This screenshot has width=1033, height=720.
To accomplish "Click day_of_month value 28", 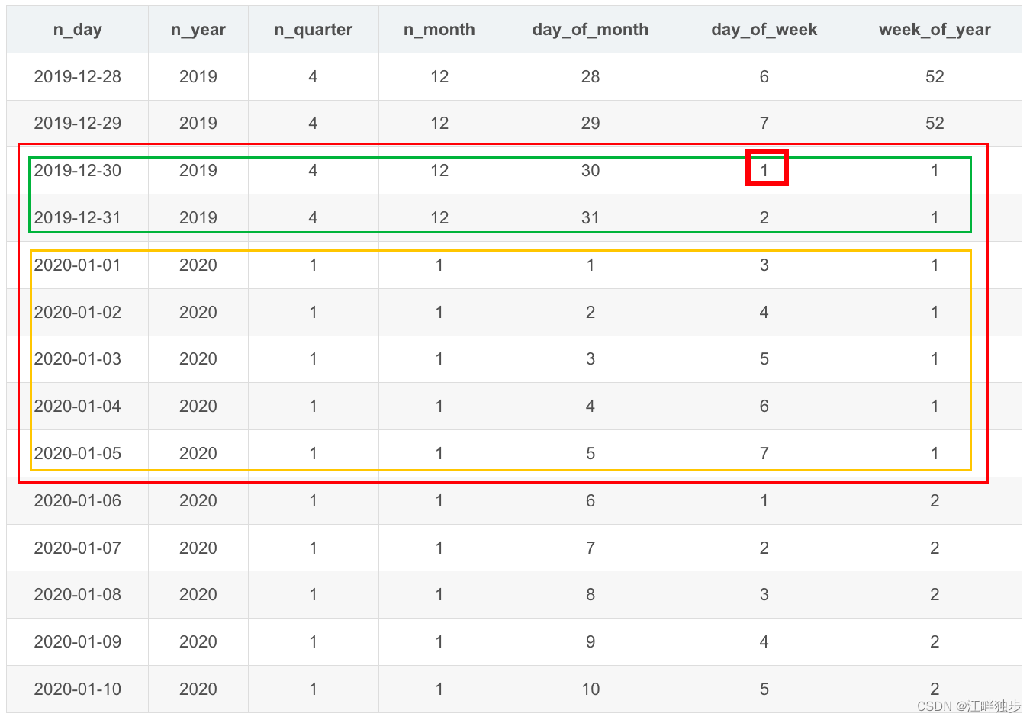I will pos(591,76).
